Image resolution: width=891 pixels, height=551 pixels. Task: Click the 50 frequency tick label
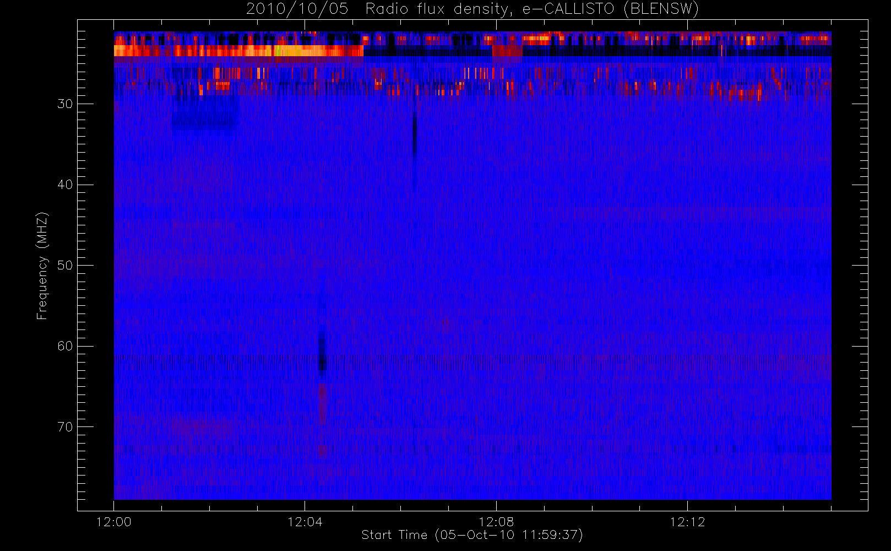(65, 266)
